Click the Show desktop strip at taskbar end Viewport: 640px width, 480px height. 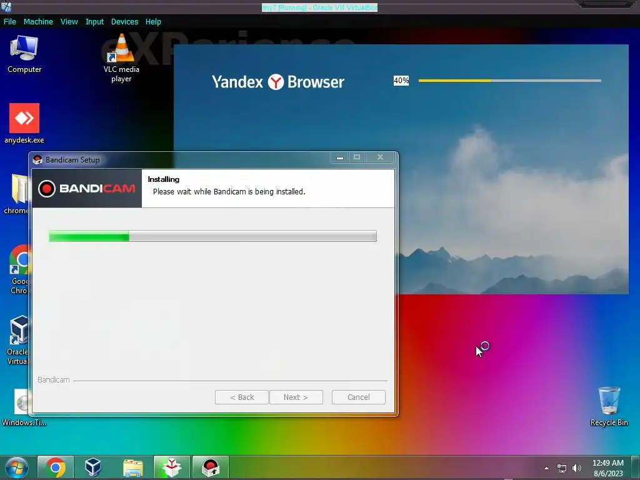[x=635, y=467]
